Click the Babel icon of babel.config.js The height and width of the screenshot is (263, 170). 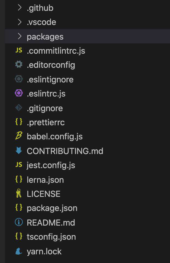19,136
